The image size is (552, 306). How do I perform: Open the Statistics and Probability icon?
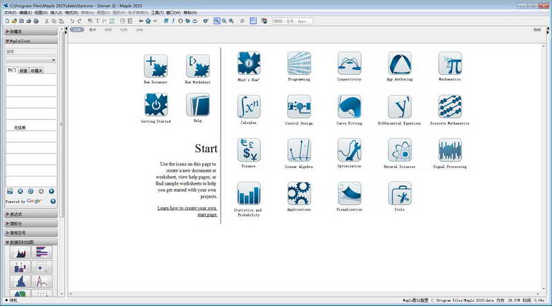(x=248, y=194)
